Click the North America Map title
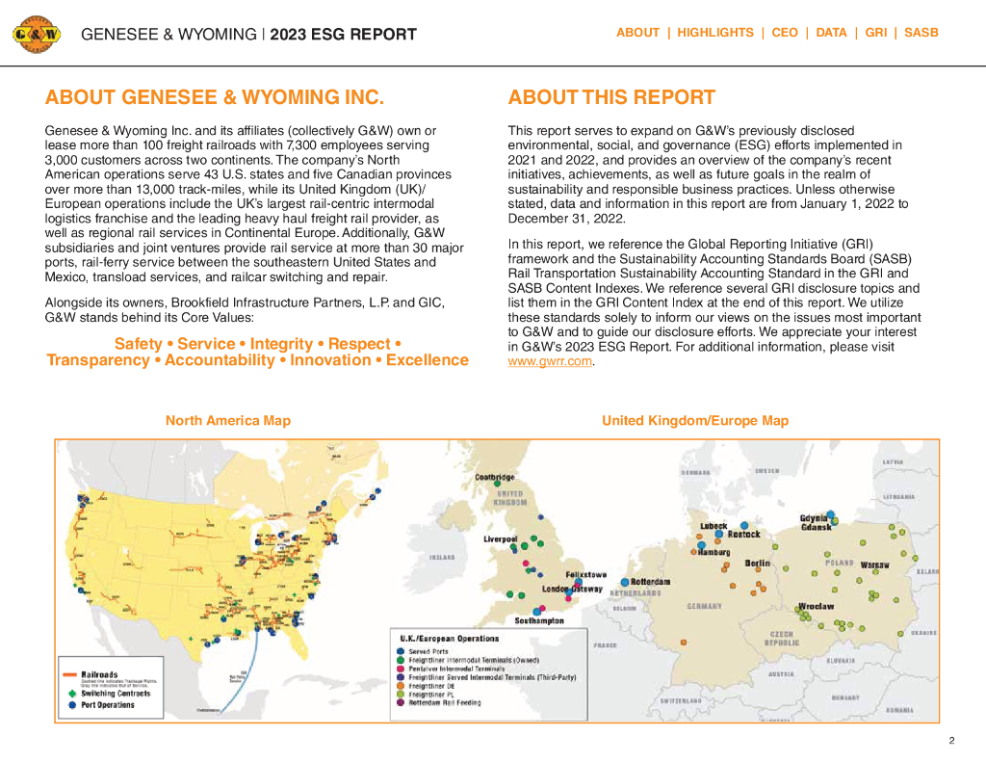Viewport: 986px width, 762px height. 228,421
